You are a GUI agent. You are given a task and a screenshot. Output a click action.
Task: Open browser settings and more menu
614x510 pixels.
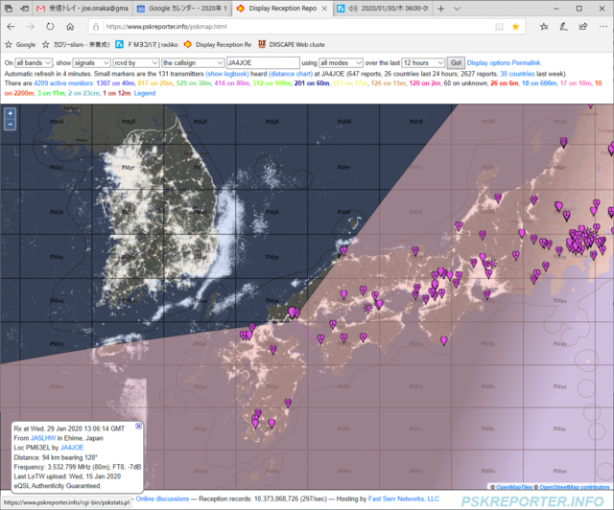(603, 27)
